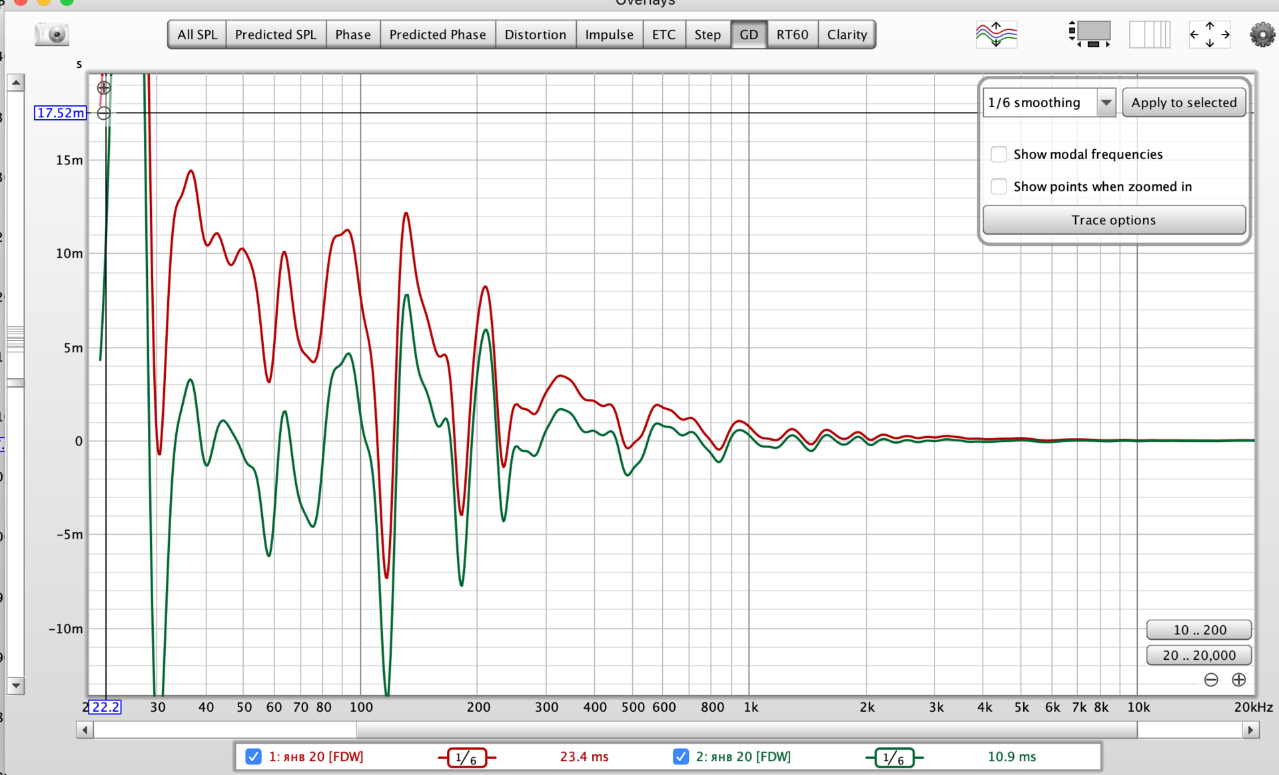Click the 17.52m cursor value field
Image resolution: width=1279 pixels, height=775 pixels.
click(x=61, y=113)
